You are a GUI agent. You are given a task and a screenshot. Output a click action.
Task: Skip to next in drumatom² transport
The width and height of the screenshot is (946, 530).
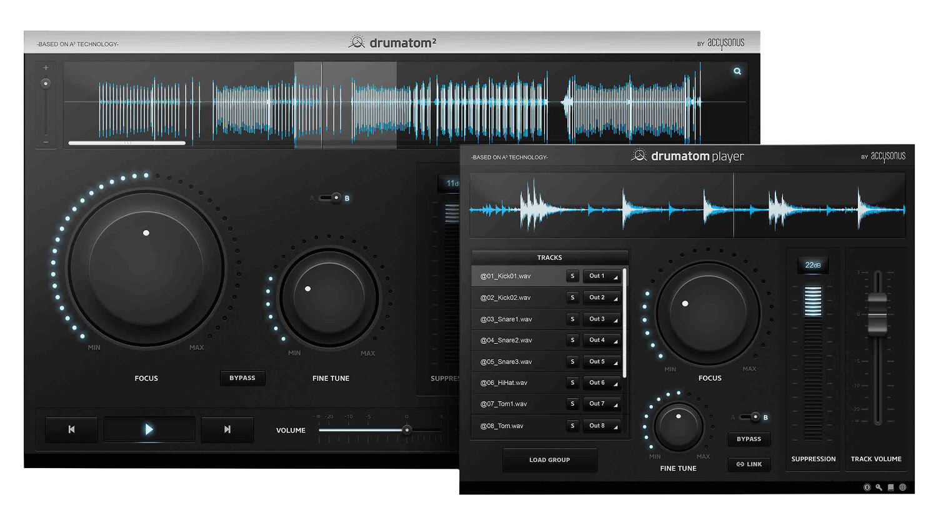tap(227, 429)
